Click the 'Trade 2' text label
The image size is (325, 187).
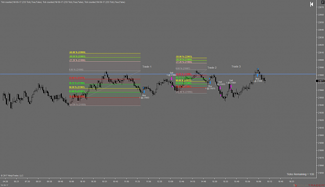pos(212,68)
